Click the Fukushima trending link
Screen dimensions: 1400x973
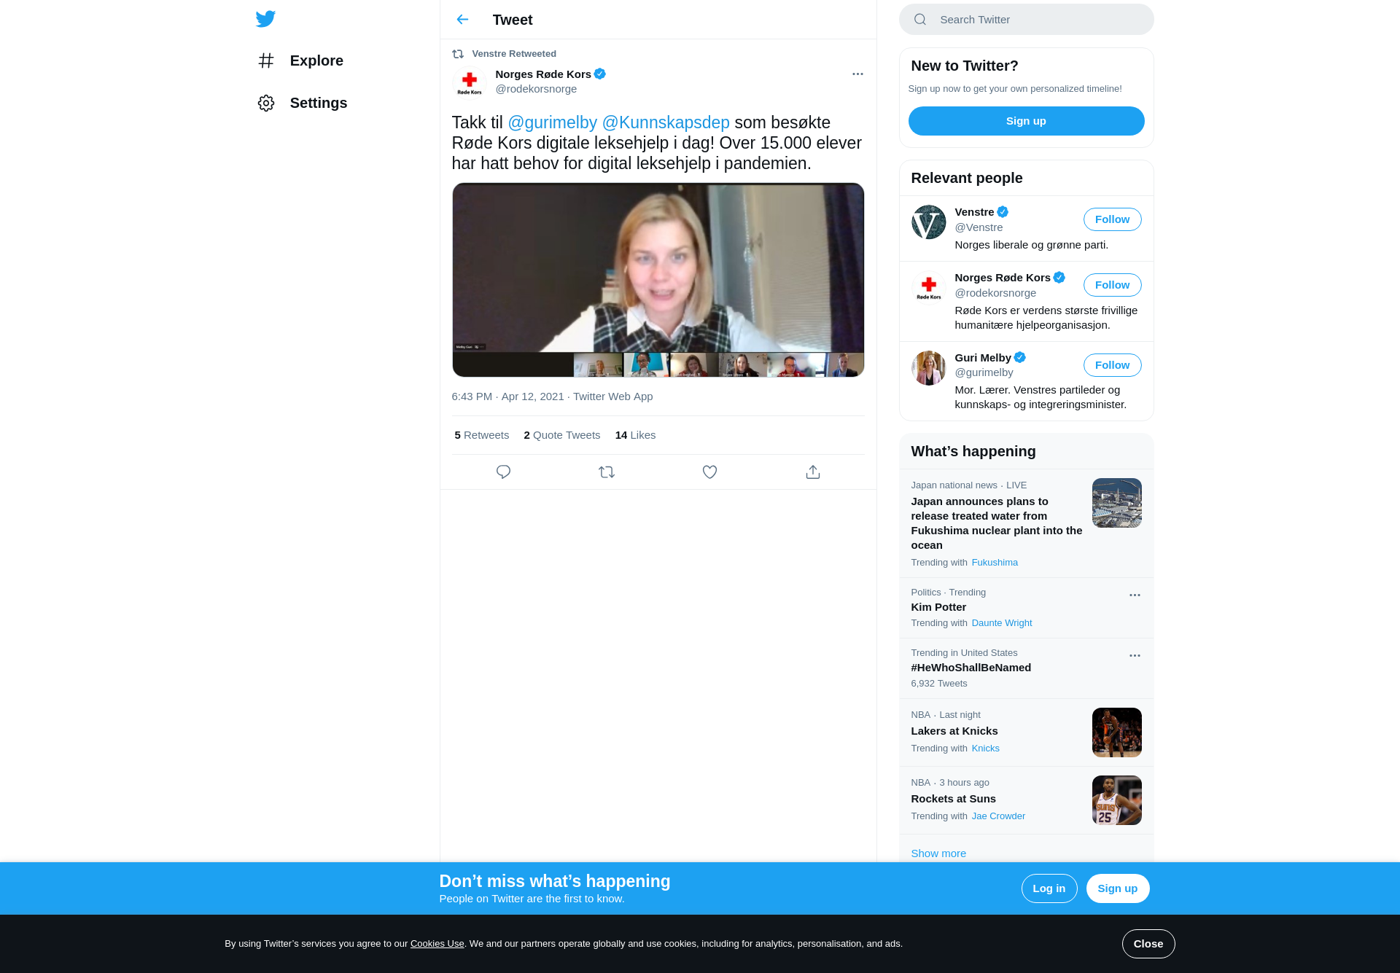[x=995, y=563]
